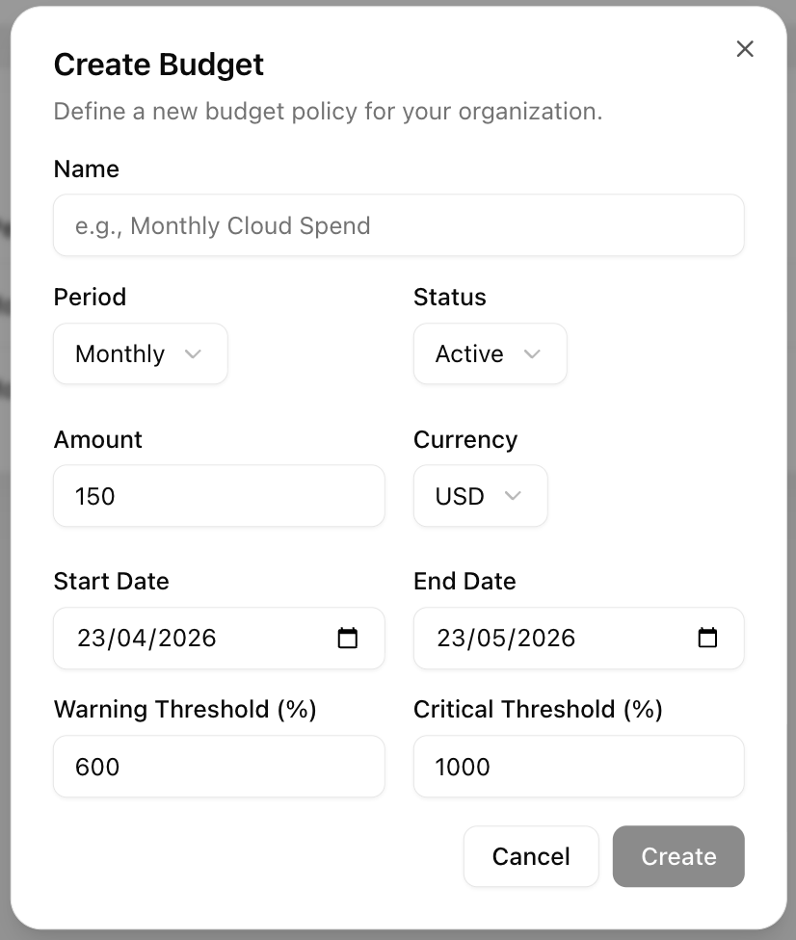Click the Status dropdown chevron
The image size is (796, 940).
532,353
